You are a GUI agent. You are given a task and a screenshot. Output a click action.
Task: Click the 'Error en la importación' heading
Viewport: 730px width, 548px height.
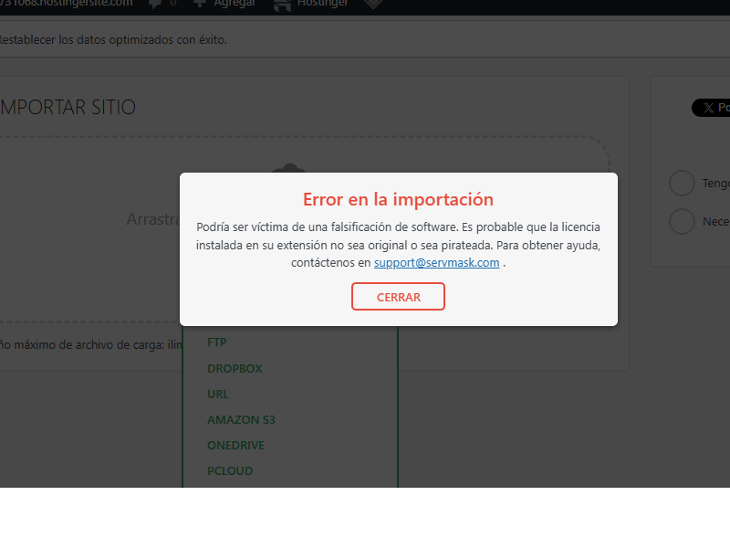point(398,199)
